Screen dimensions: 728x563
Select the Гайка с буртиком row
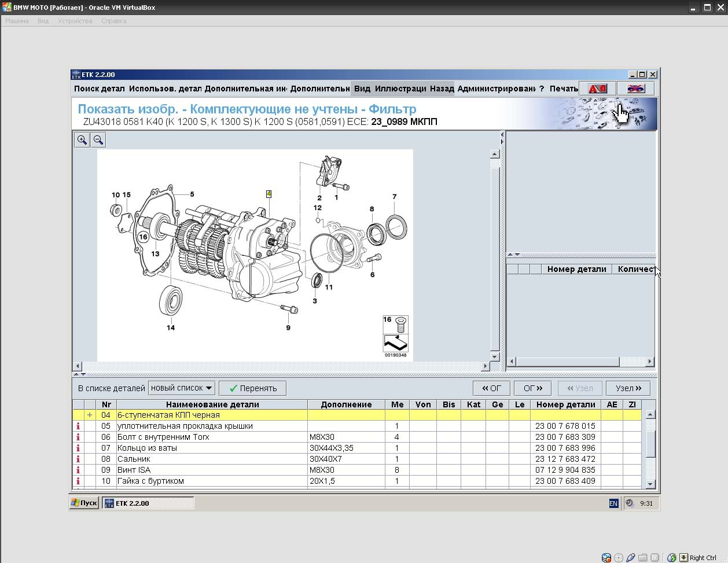(150, 481)
